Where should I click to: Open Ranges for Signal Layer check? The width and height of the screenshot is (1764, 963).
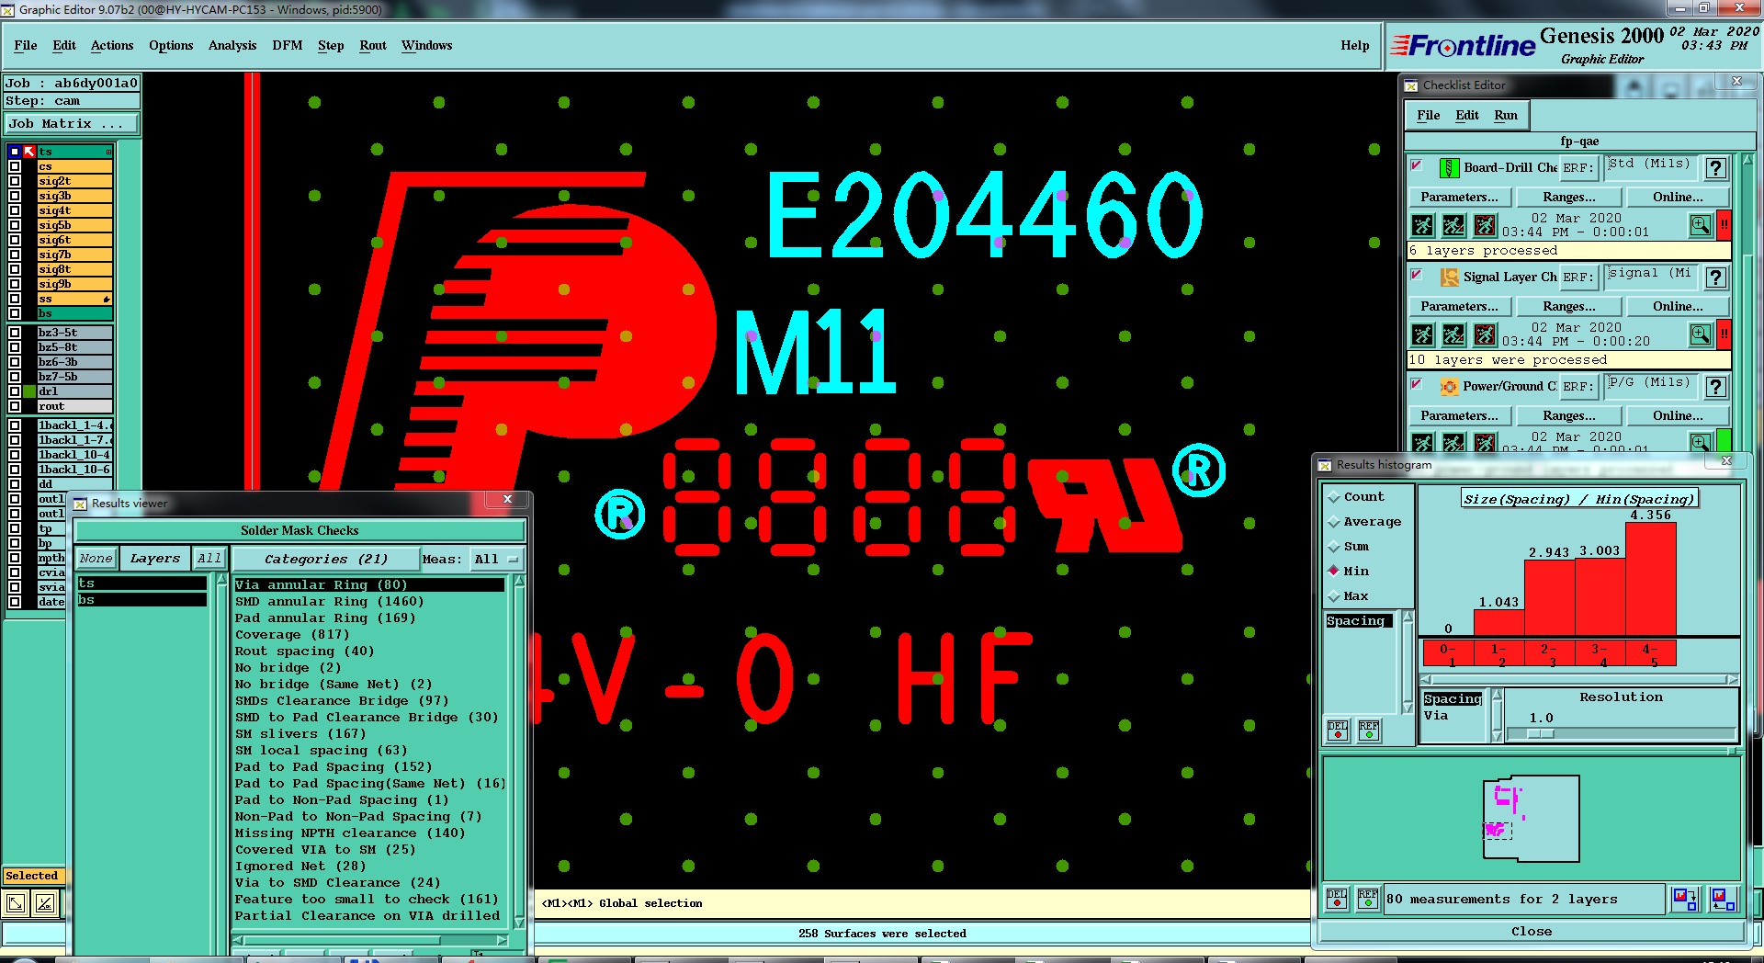[x=1569, y=306]
